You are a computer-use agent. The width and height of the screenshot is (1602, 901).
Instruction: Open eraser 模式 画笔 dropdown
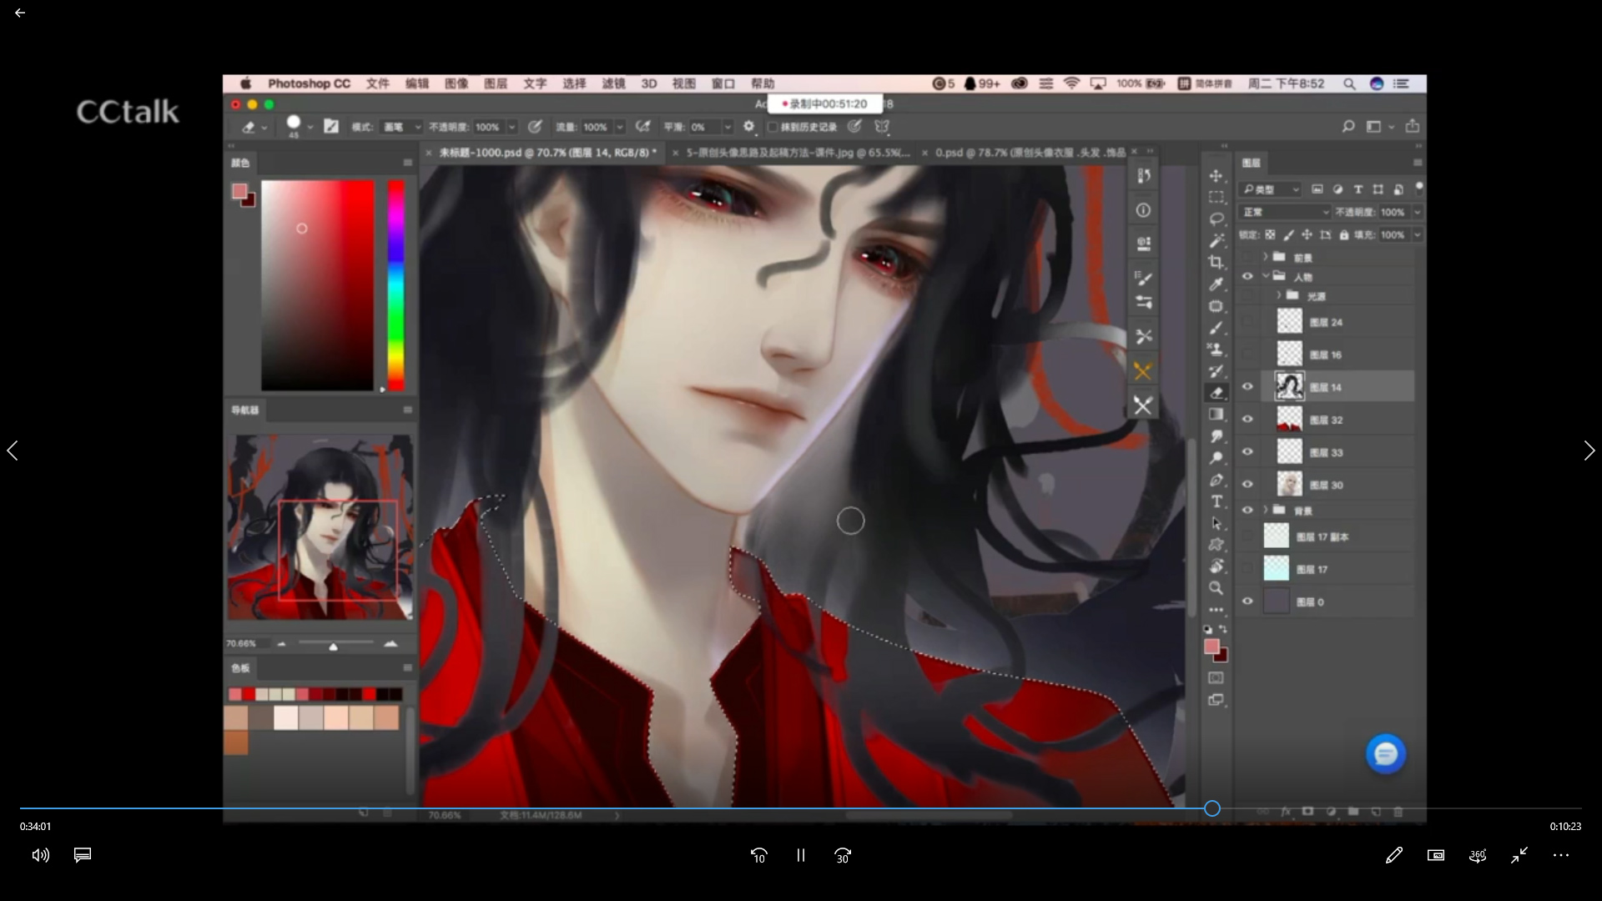[401, 127]
